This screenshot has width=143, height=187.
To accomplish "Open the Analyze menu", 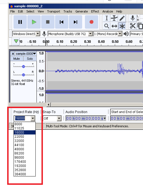I will [x=108, y=11].
